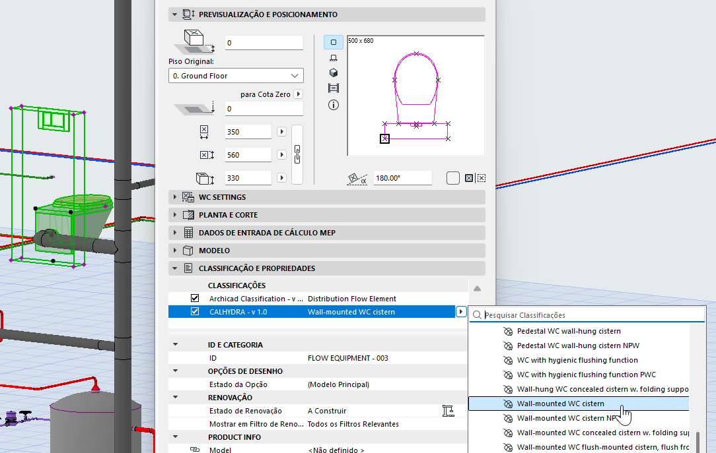Collapse Previsualização e Posicionamento section
This screenshot has width=716, height=453.
click(174, 15)
